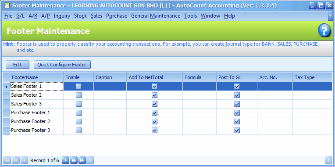Uncheck Post To GL for Purchase Footer 1
The image size is (335, 167).
tap(237, 113)
